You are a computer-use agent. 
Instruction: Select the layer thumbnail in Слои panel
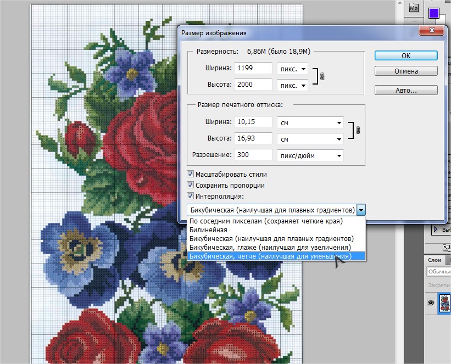pyautogui.click(x=444, y=303)
